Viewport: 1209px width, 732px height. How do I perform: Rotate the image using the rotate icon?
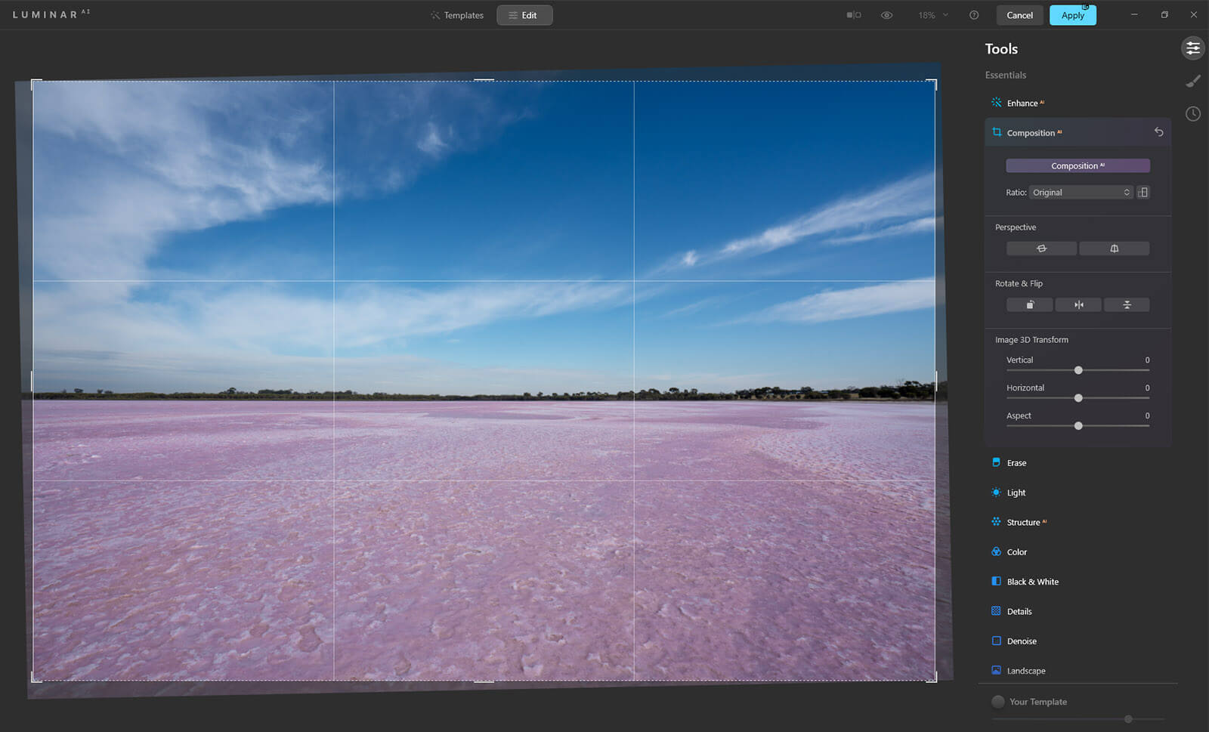pyautogui.click(x=1029, y=305)
